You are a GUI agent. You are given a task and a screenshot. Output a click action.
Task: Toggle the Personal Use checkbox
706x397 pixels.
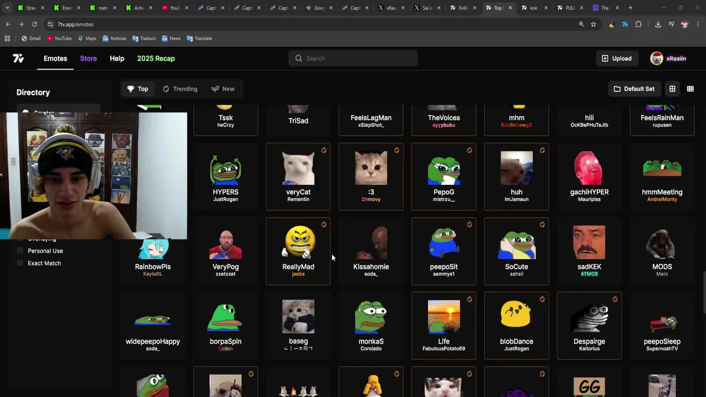(x=20, y=251)
